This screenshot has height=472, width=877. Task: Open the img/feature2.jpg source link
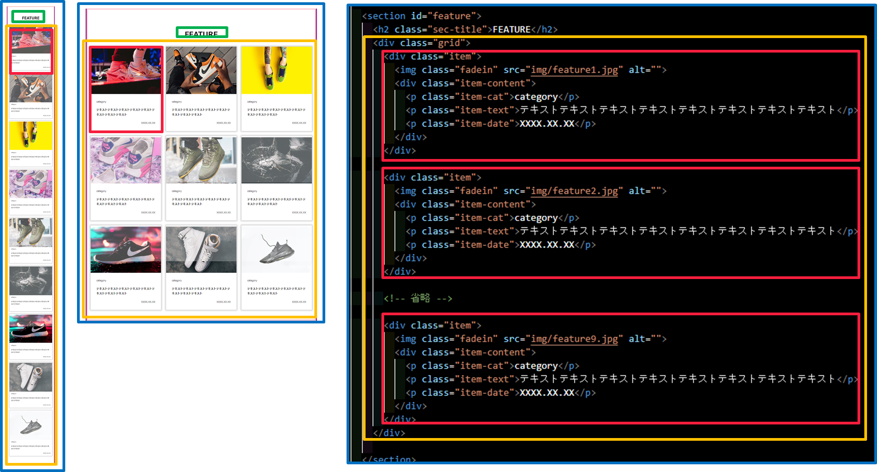(573, 191)
